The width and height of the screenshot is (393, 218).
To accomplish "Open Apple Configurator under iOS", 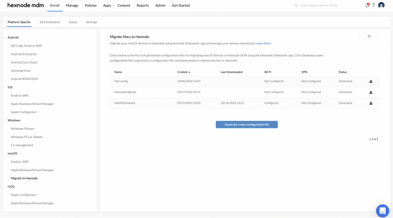I will point(24,112).
